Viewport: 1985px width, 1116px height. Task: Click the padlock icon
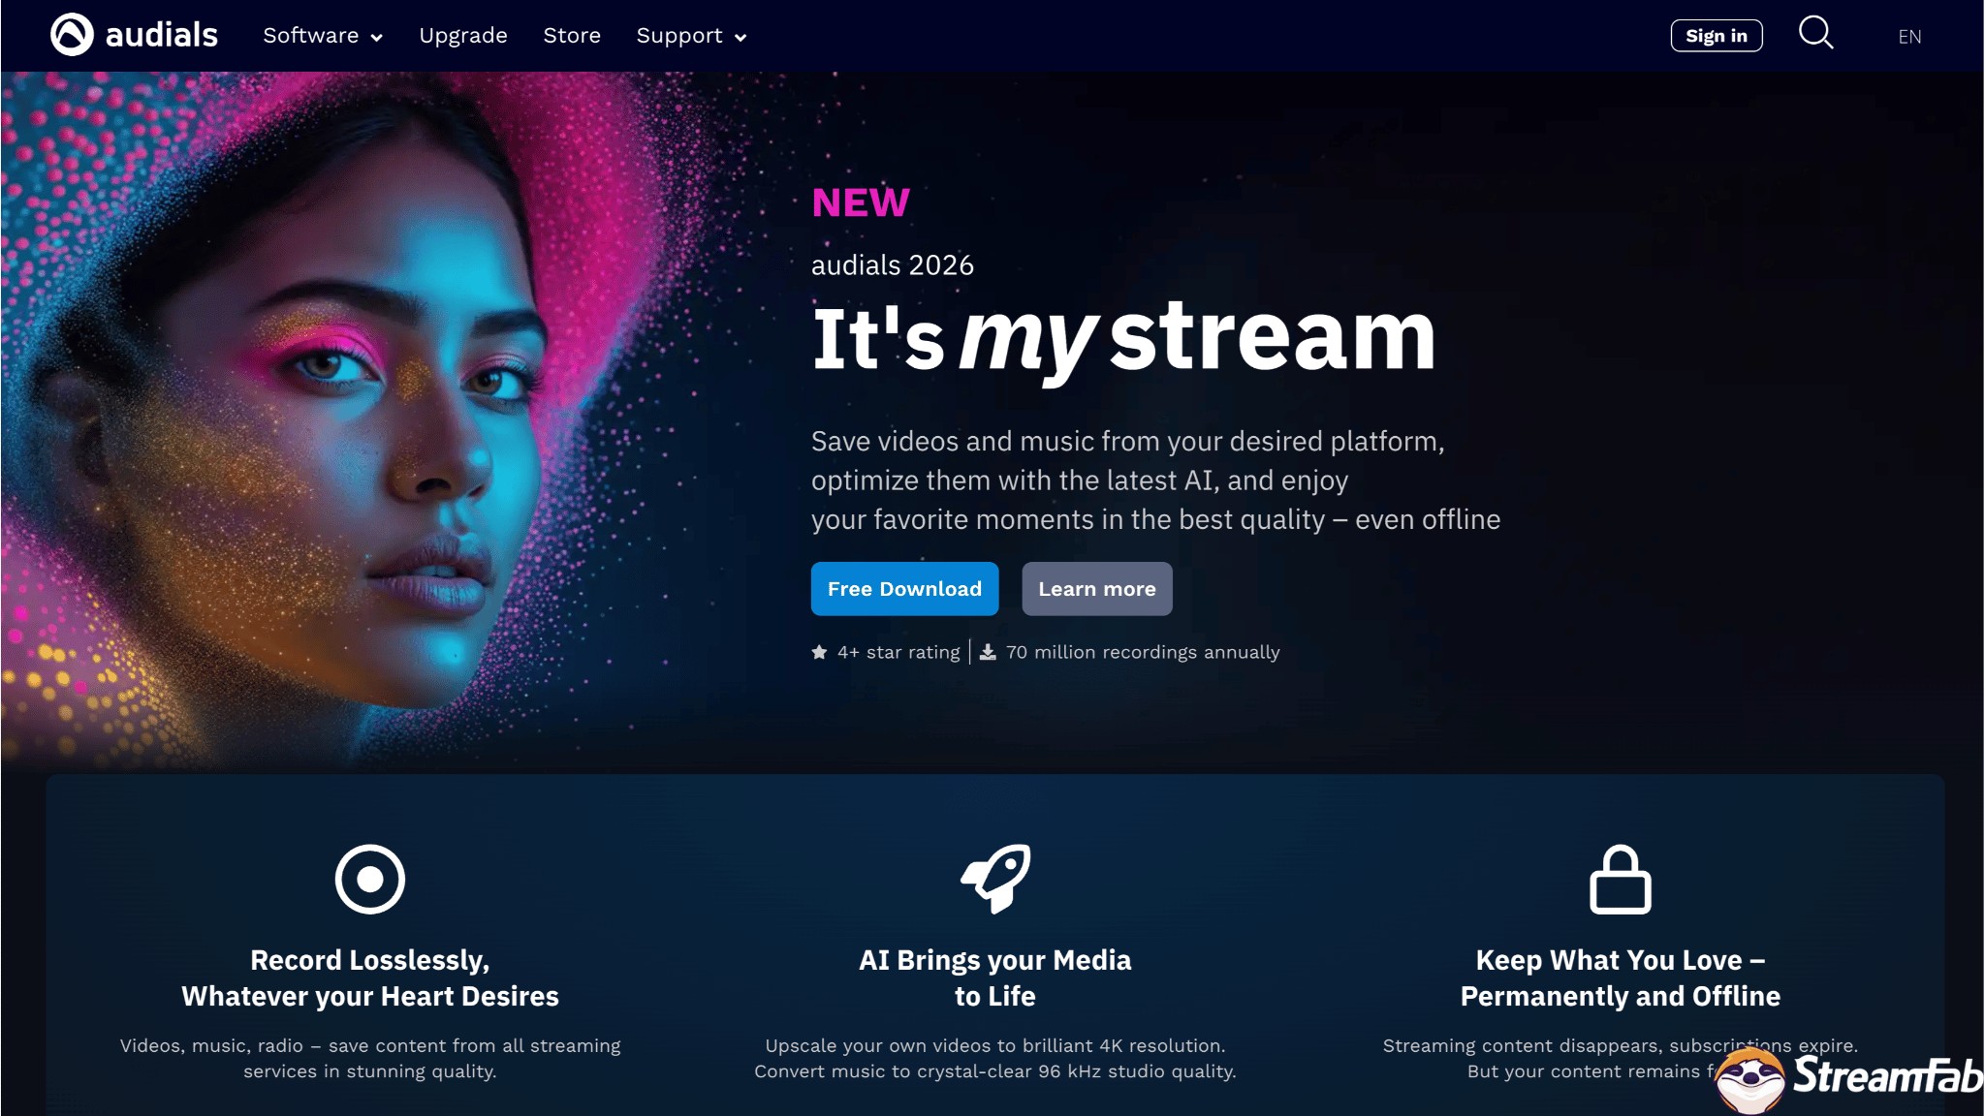click(1620, 880)
